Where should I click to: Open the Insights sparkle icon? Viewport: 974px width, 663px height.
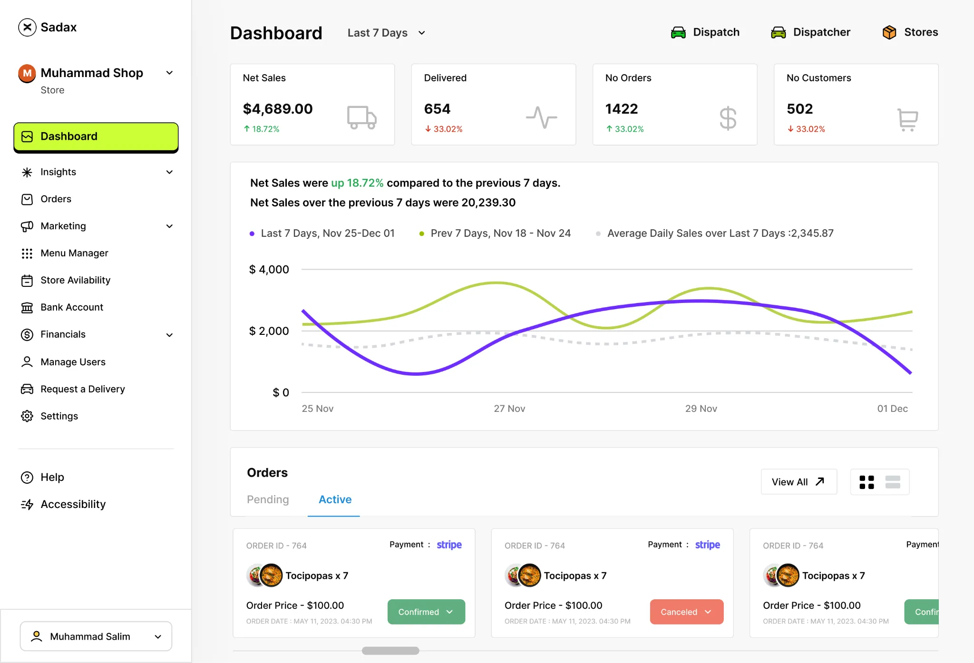[27, 172]
